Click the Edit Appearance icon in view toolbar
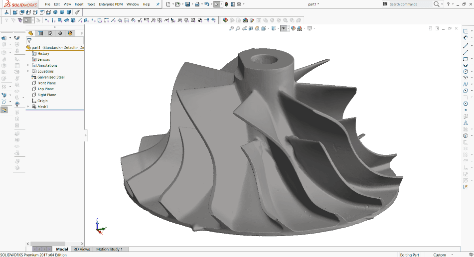This screenshot has height=257, width=474. click(x=293, y=28)
